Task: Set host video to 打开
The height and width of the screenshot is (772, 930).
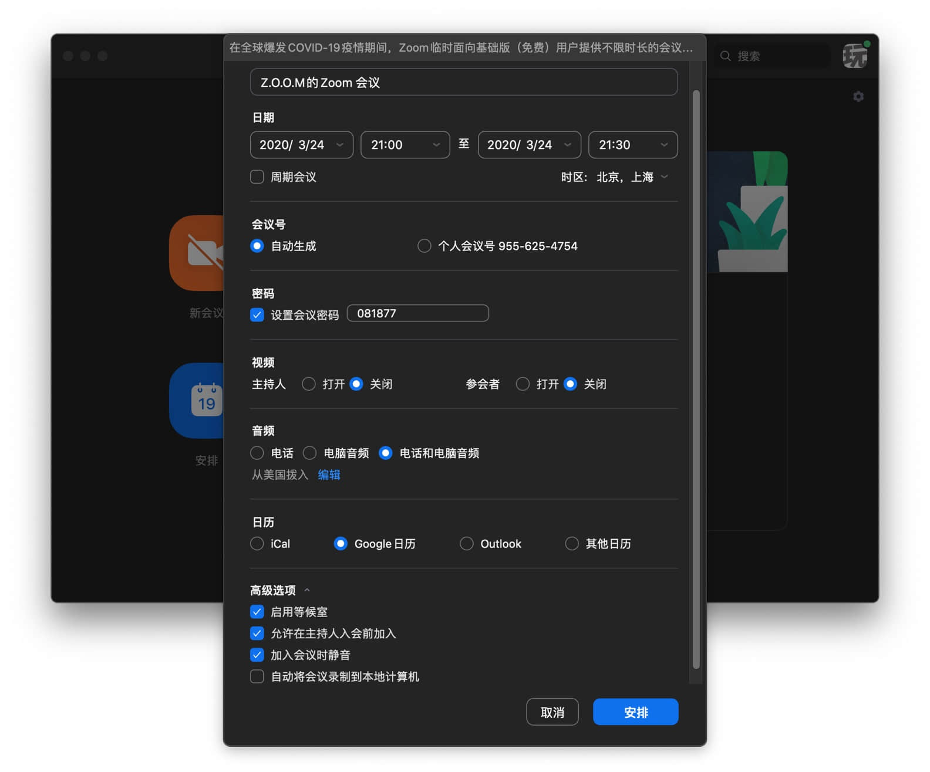Action: (x=309, y=384)
